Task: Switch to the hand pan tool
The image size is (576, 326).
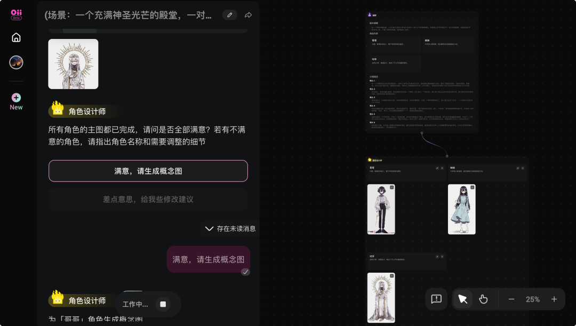Action: coord(484,299)
